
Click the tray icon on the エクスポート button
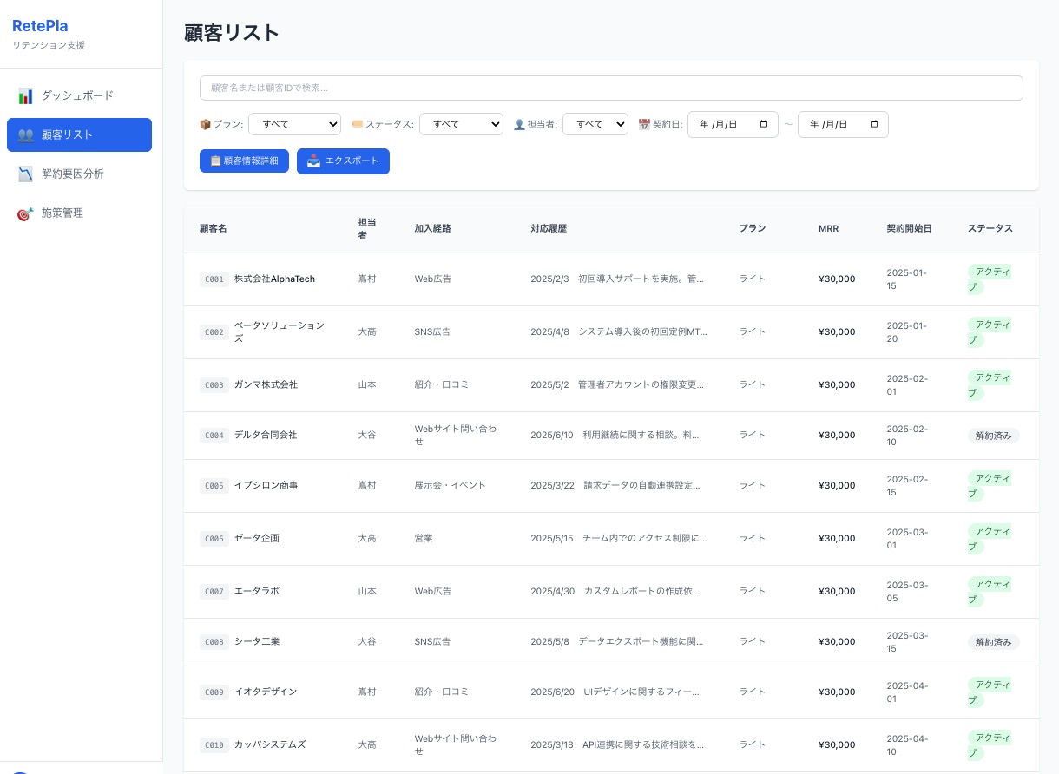(x=313, y=161)
